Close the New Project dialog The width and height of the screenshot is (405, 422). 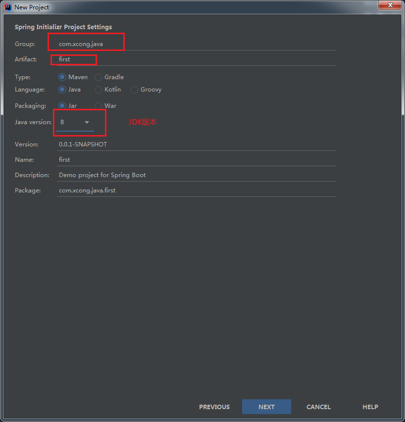pyautogui.click(x=390, y=5)
